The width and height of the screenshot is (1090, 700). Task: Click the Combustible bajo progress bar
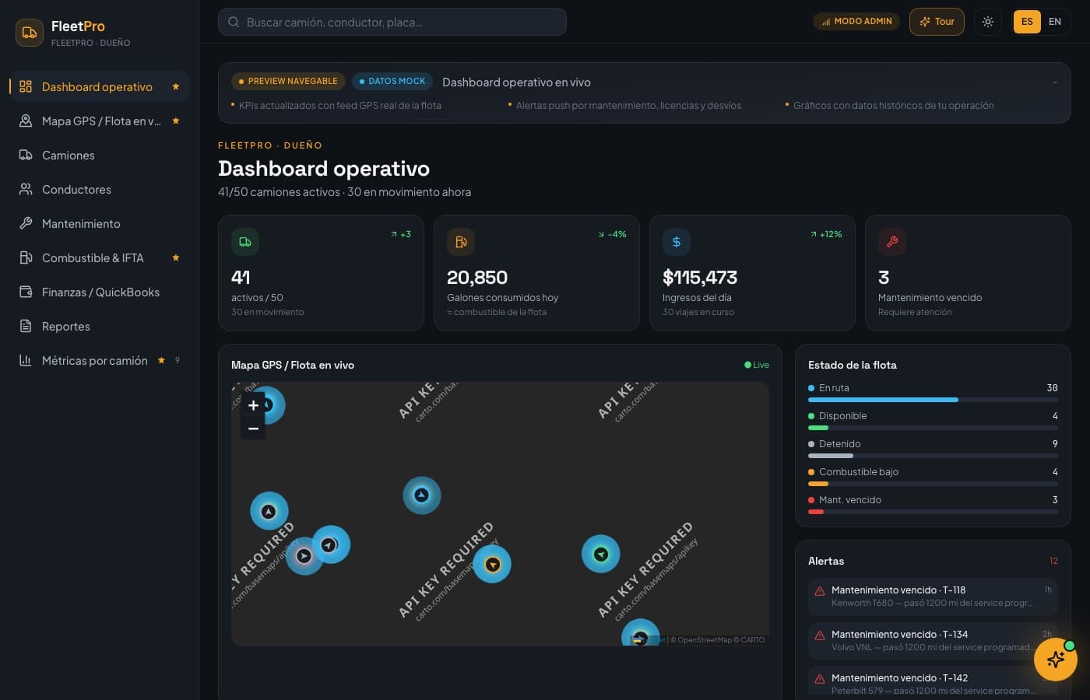933,484
